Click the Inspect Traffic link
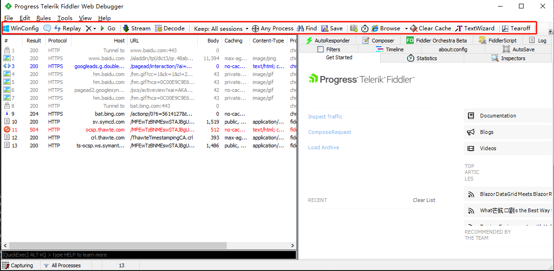 tap(325, 117)
